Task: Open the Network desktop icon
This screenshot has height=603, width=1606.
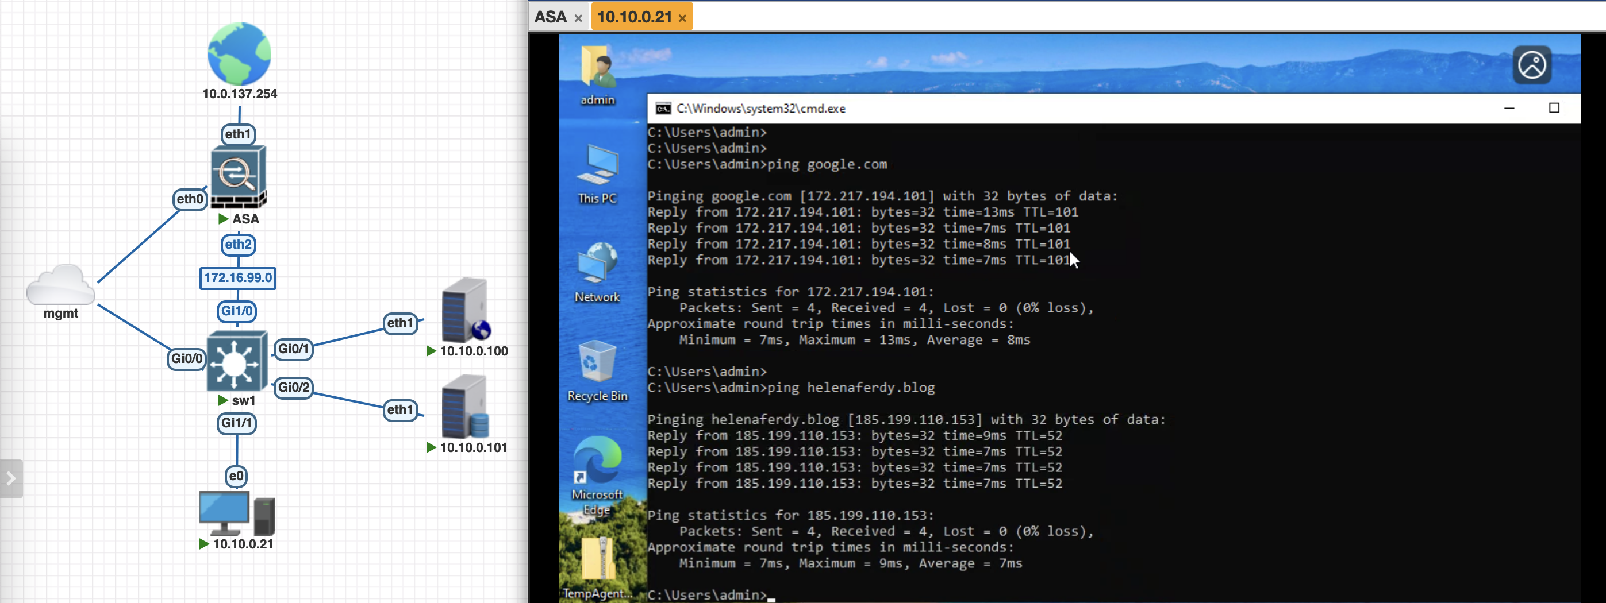Action: click(597, 264)
